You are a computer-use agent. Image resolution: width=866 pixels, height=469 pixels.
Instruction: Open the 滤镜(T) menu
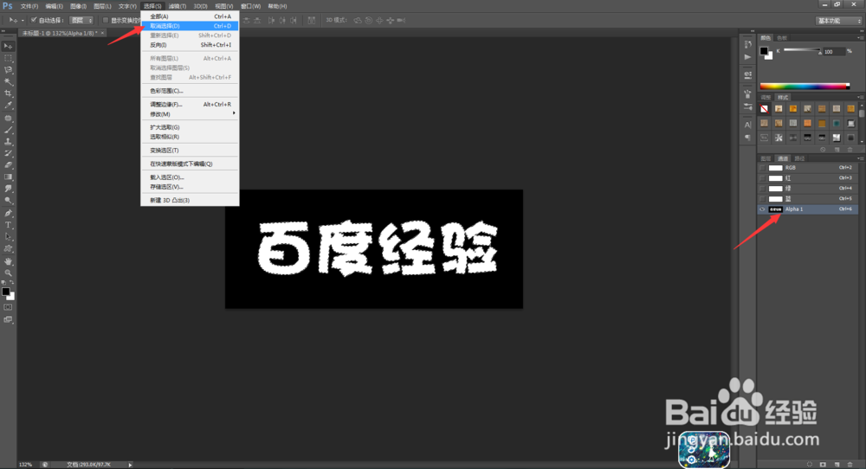click(178, 6)
